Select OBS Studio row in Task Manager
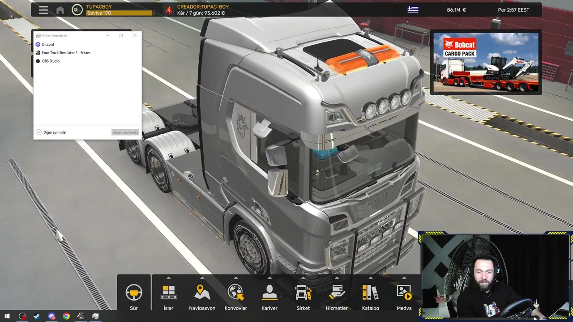The width and height of the screenshot is (573, 322). pos(87,61)
